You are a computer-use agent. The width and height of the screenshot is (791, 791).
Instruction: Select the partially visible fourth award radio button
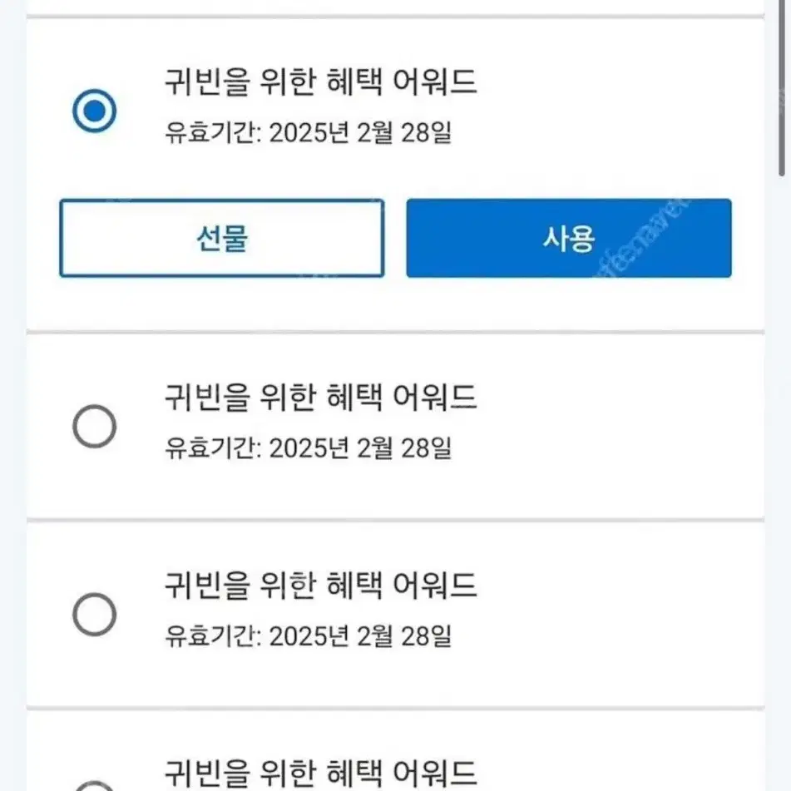(x=94, y=786)
